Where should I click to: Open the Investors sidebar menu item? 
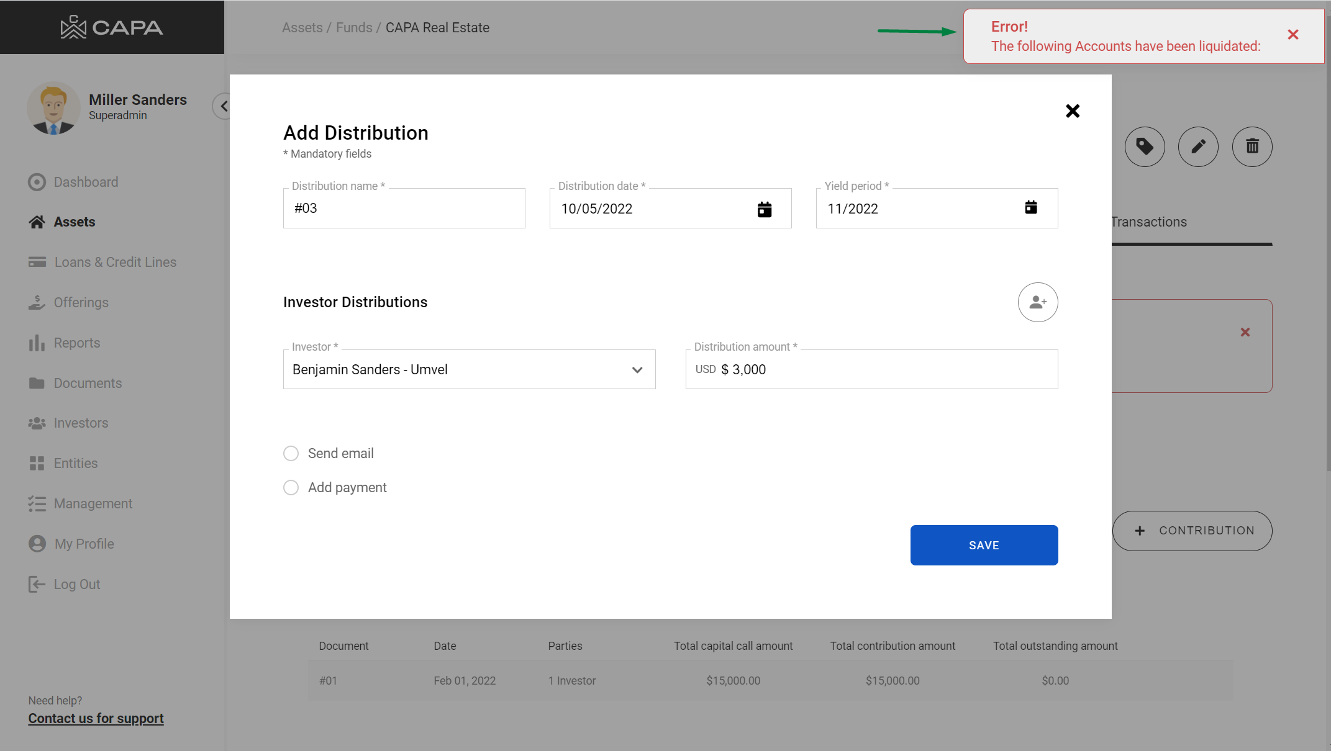81,423
